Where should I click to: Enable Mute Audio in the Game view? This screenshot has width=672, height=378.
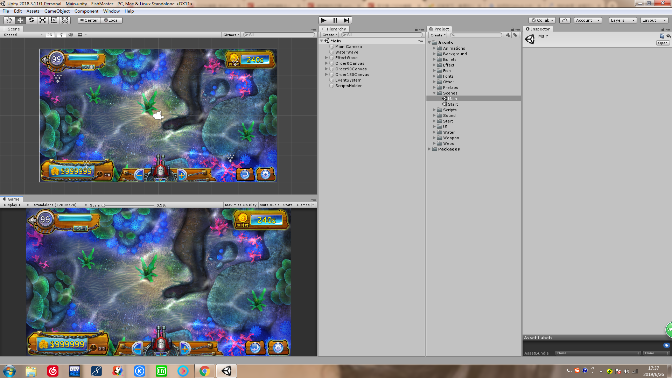click(269, 205)
